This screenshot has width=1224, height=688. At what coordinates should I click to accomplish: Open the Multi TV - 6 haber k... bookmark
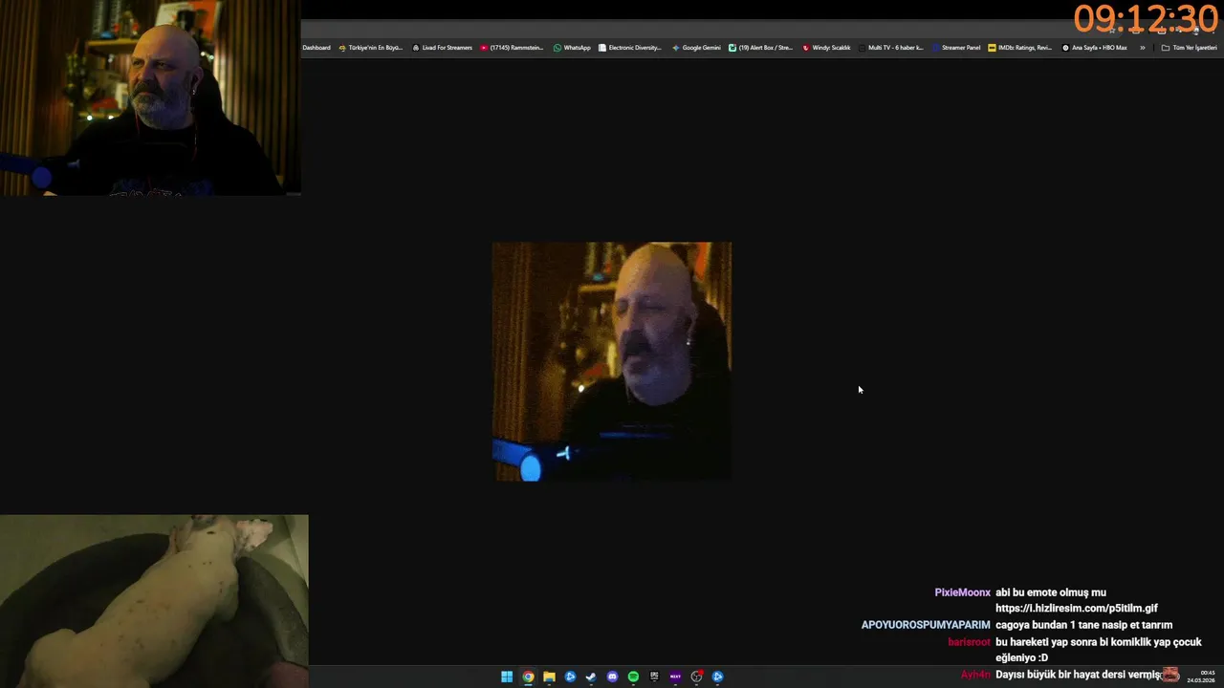(x=891, y=48)
